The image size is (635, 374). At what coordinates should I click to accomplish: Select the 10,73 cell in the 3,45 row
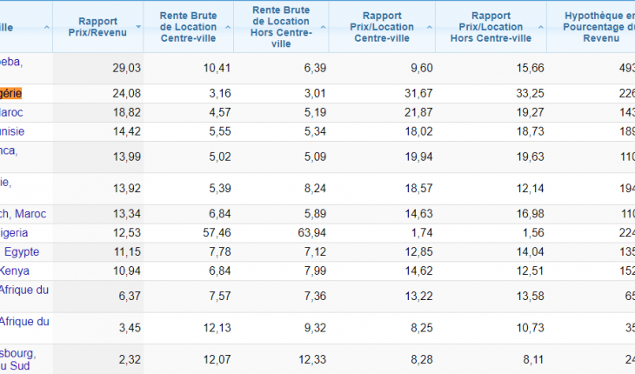(x=530, y=328)
